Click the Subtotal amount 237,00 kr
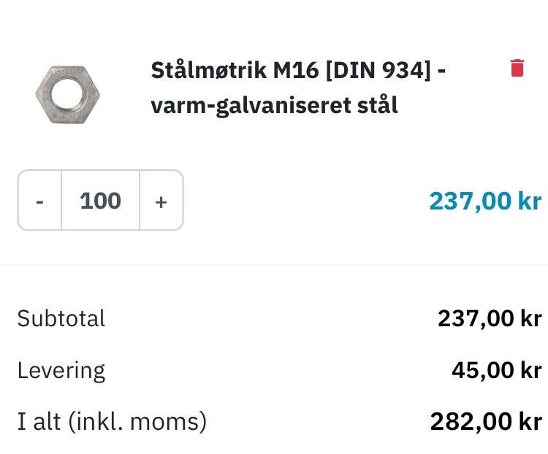The height and width of the screenshot is (454, 548). (x=489, y=318)
